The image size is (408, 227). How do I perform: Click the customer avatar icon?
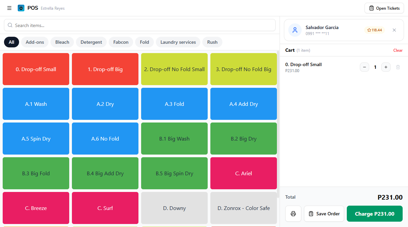pos(295,30)
